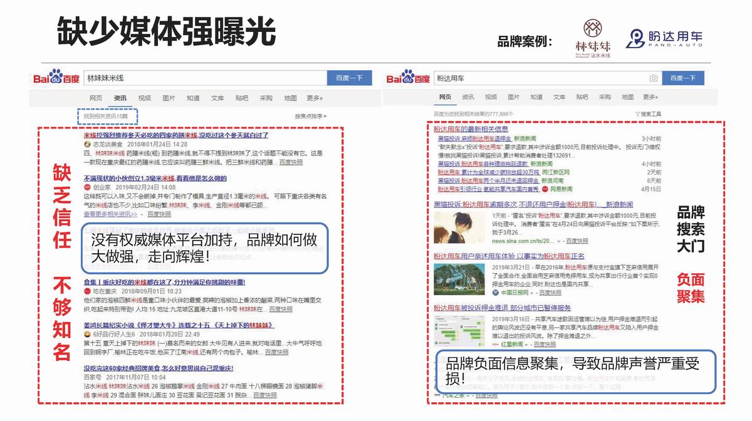Open the 搜索工具 filter on right page

tap(648, 114)
